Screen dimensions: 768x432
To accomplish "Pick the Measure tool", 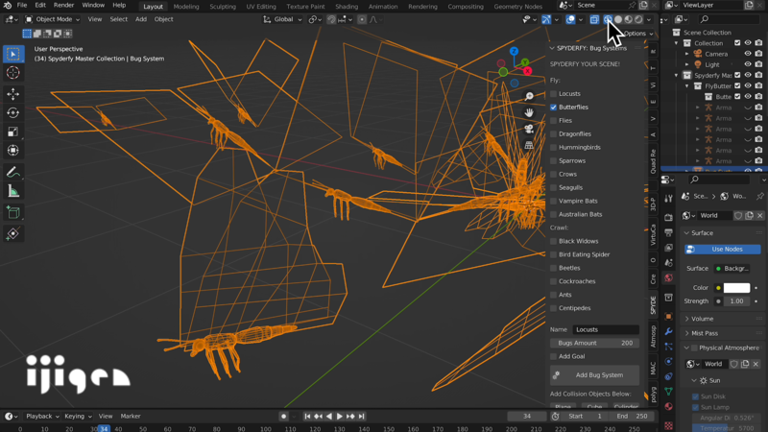I will (13, 191).
